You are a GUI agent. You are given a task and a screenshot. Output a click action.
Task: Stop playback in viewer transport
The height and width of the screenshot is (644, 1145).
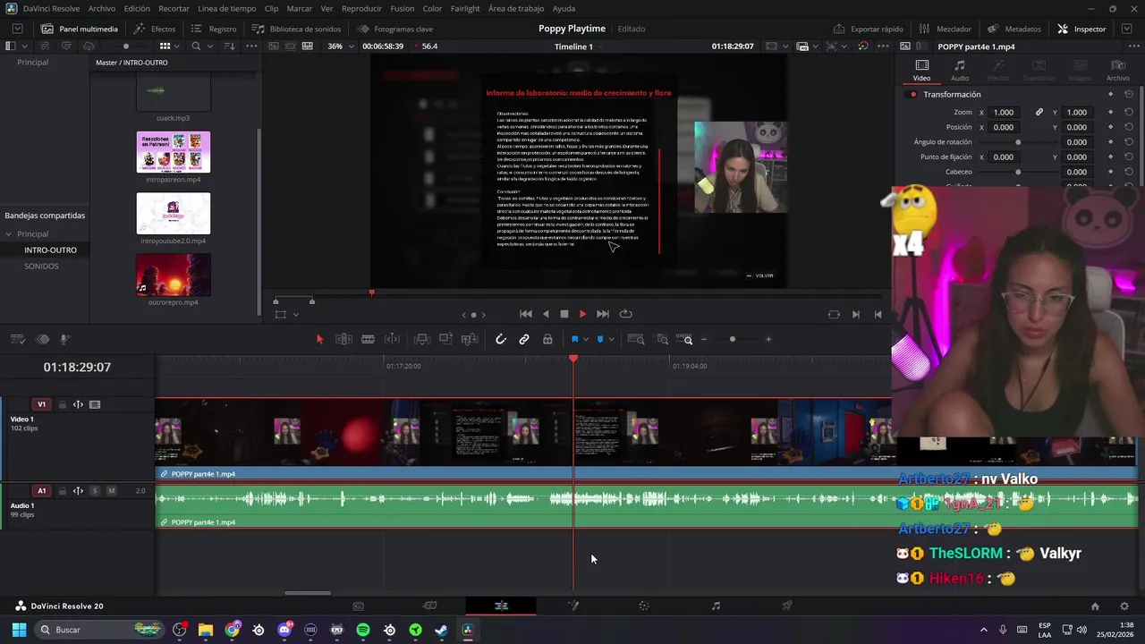[564, 314]
